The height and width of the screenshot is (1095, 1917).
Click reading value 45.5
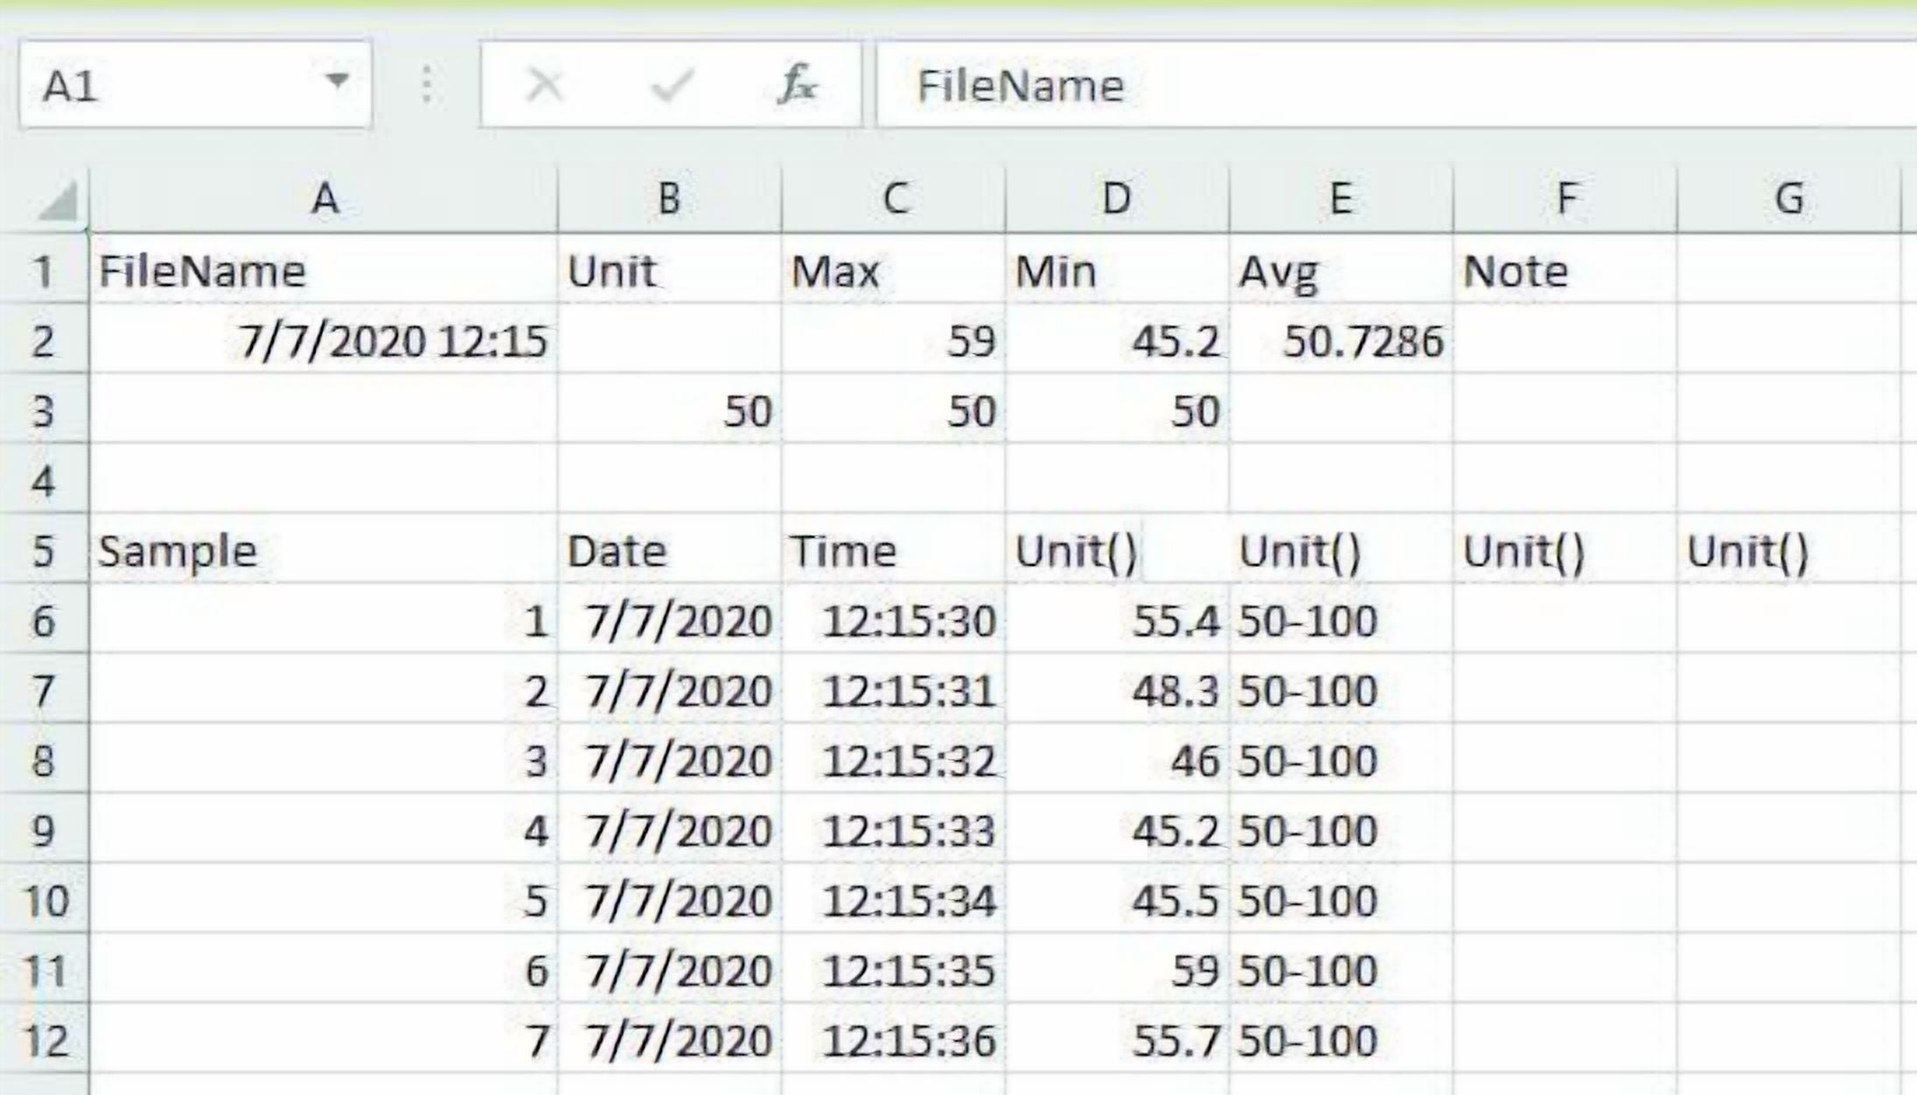1117,899
